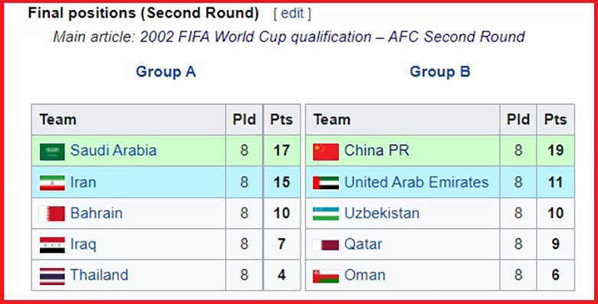Click the Uzbekistan flag icon
The width and height of the screenshot is (598, 304).
[326, 214]
